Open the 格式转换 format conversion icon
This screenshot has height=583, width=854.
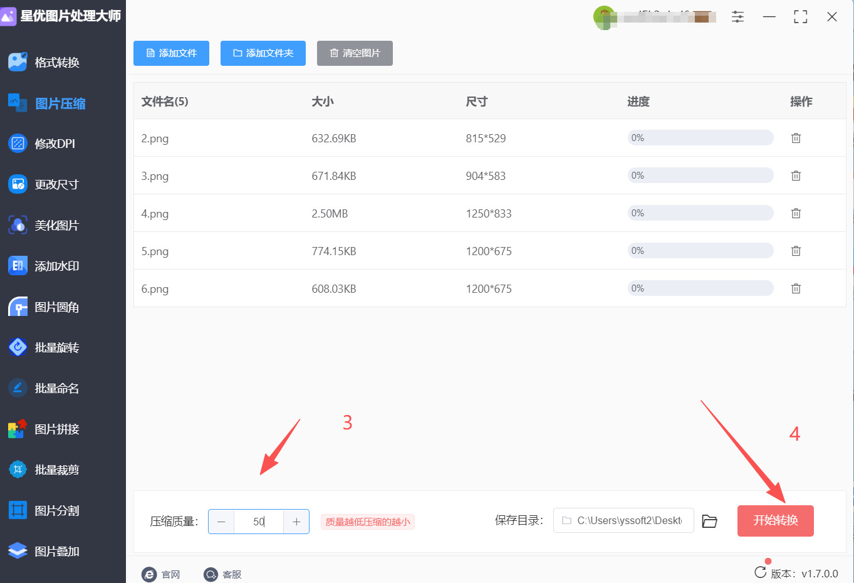click(x=18, y=62)
